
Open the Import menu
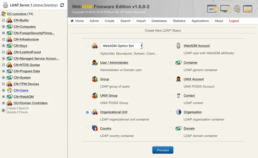pyautogui.click(x=141, y=21)
